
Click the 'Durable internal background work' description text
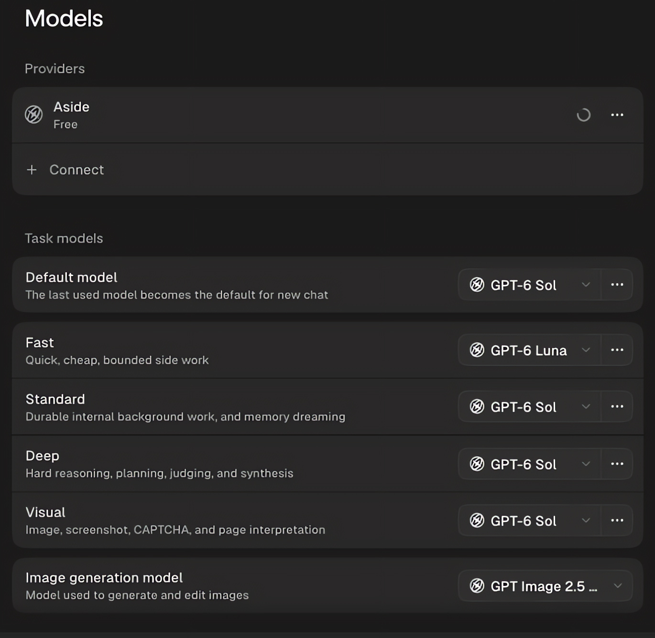point(186,417)
